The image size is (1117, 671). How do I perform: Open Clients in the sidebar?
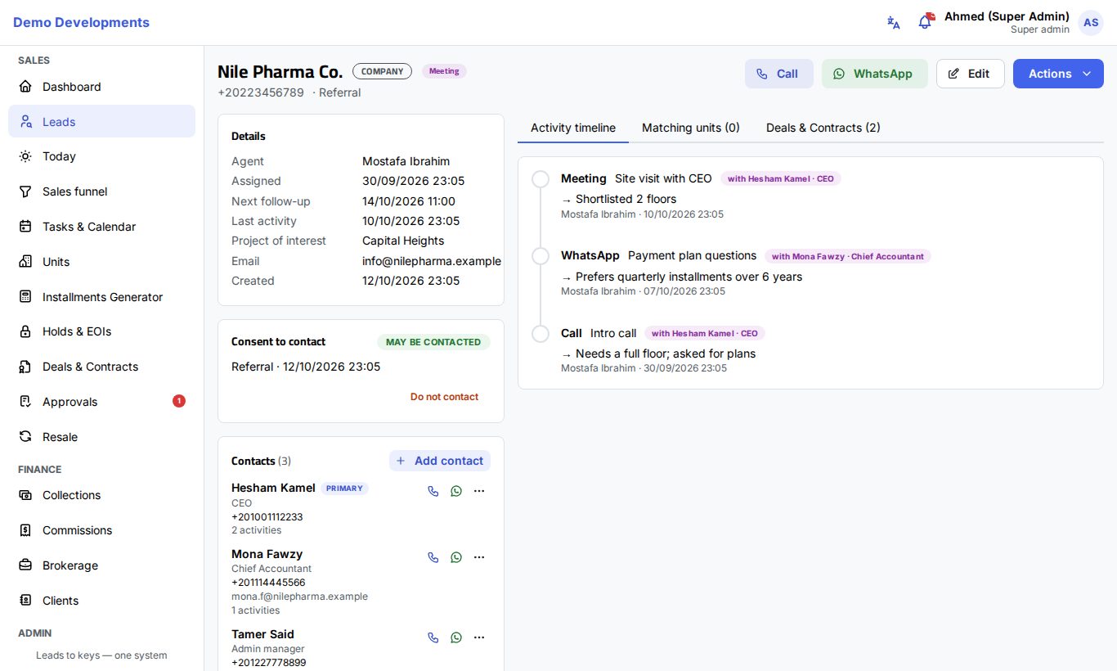[101, 601]
